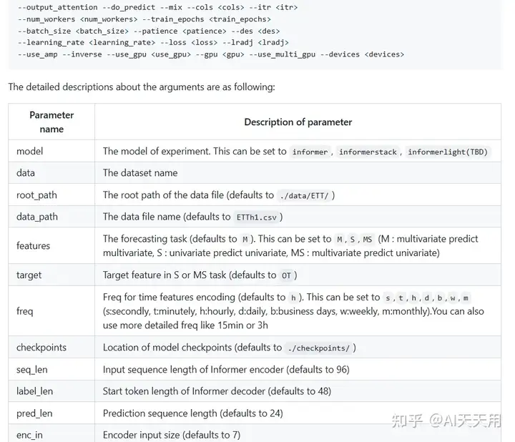Select the 'label_len' parameter cell

click(x=51, y=391)
